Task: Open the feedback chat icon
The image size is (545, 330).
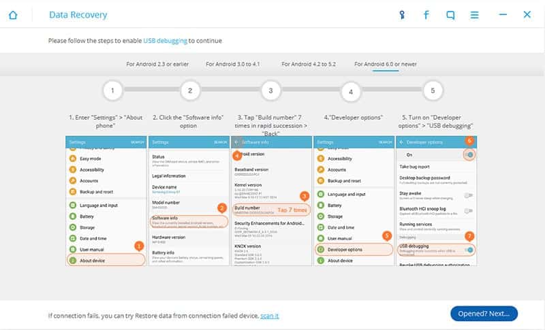Action: click(x=450, y=15)
